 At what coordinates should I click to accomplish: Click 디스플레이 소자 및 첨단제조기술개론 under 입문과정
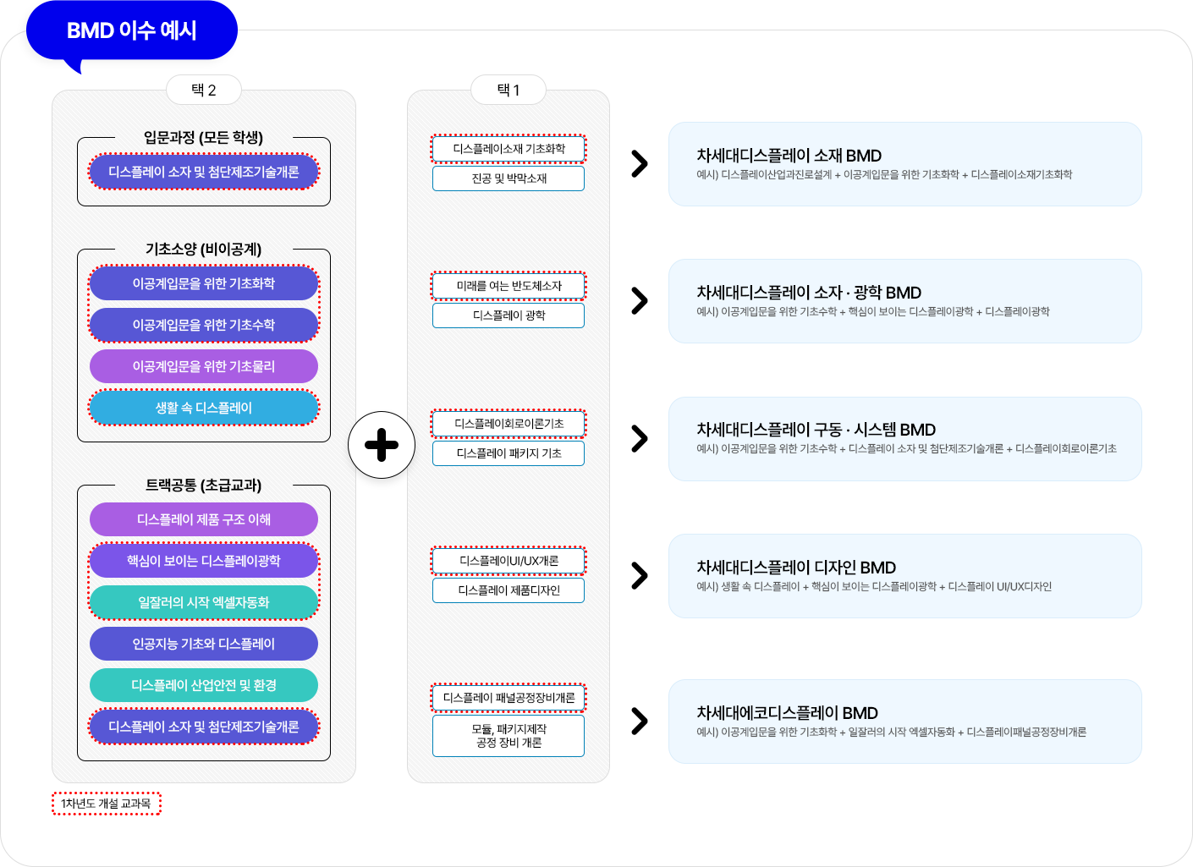click(x=204, y=172)
